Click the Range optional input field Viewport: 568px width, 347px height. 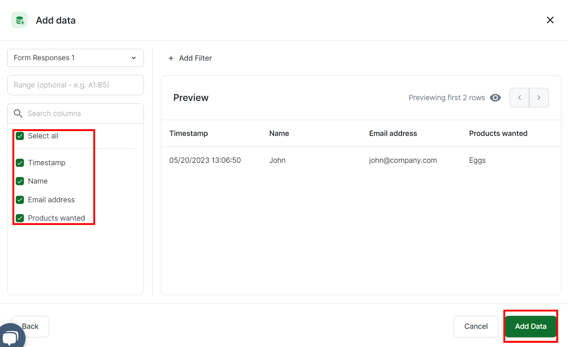[75, 85]
